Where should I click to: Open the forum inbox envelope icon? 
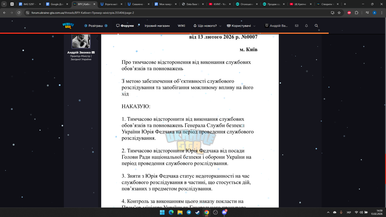coord(297,26)
